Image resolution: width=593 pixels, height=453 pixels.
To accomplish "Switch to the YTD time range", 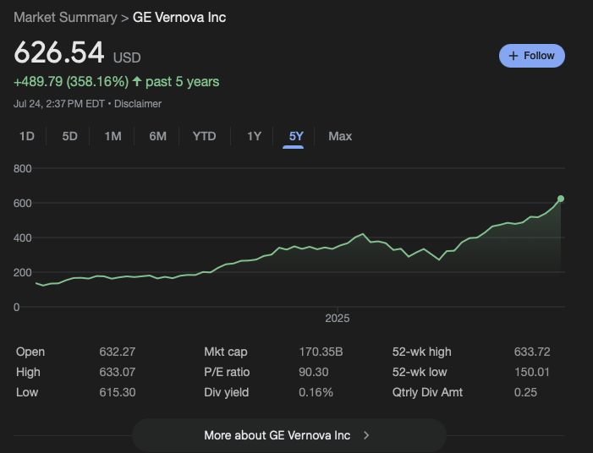I will tap(204, 136).
